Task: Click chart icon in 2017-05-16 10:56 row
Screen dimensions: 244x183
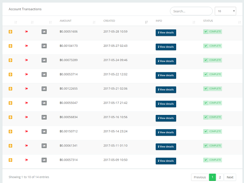Action: tap(44, 117)
